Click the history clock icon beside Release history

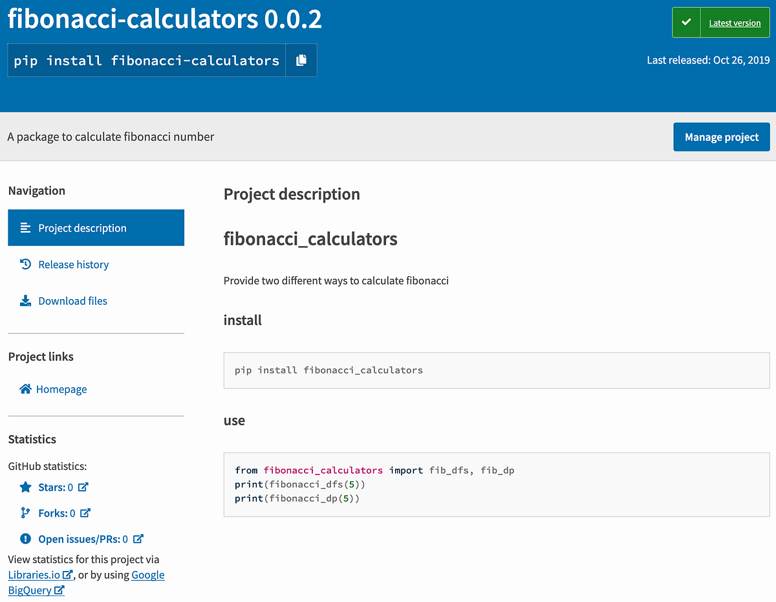pyautogui.click(x=25, y=263)
